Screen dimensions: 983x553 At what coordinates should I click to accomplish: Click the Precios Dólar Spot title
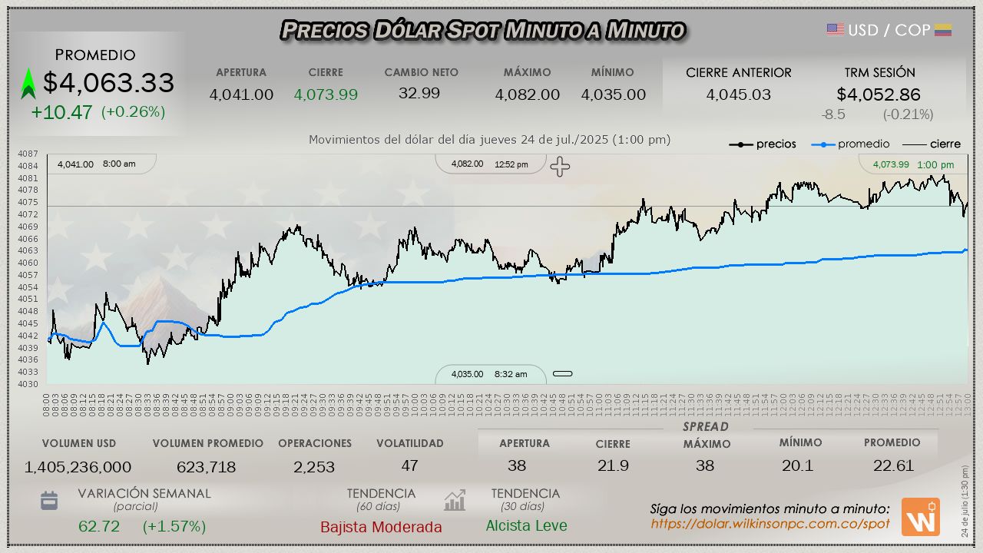click(482, 31)
